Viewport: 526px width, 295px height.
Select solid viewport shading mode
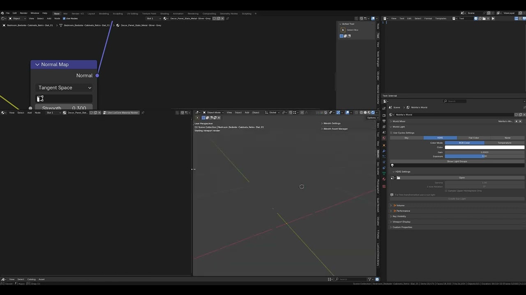tap(365, 113)
